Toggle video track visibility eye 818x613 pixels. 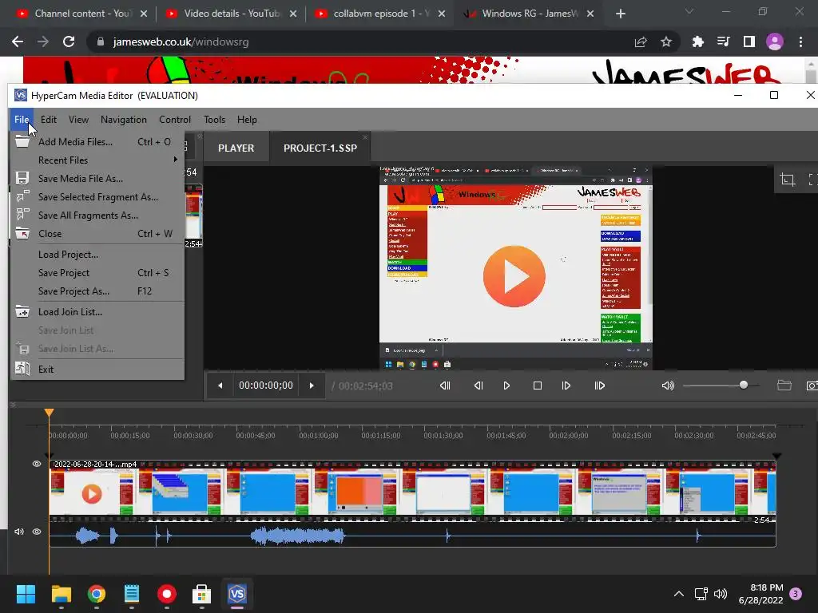(37, 464)
